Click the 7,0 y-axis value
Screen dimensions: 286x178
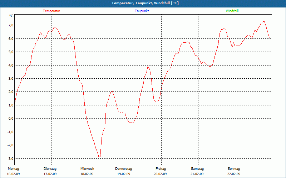coord(11,25)
